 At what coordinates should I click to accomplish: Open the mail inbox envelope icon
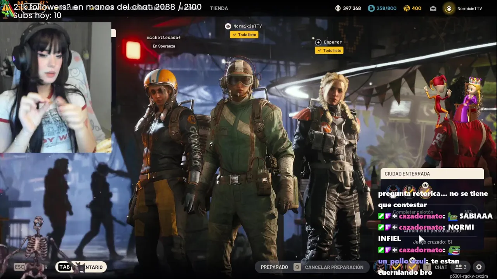pos(433,8)
